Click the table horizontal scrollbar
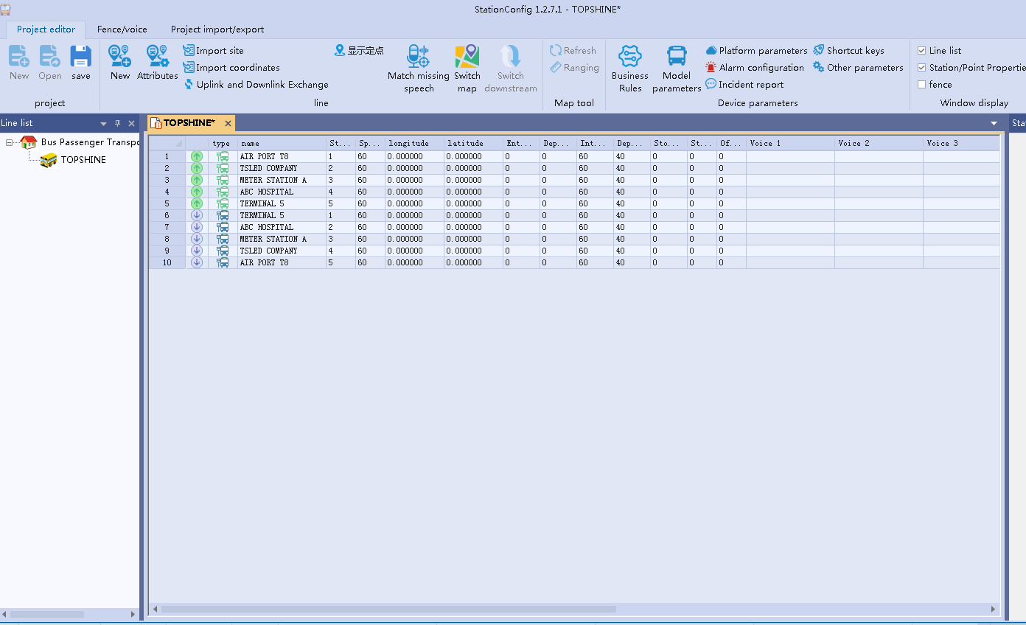Image resolution: width=1026 pixels, height=625 pixels. 388,610
